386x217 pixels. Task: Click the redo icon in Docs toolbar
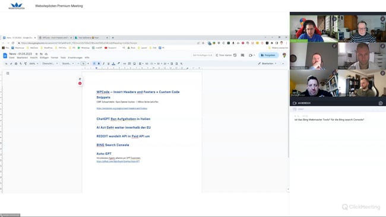(11, 63)
